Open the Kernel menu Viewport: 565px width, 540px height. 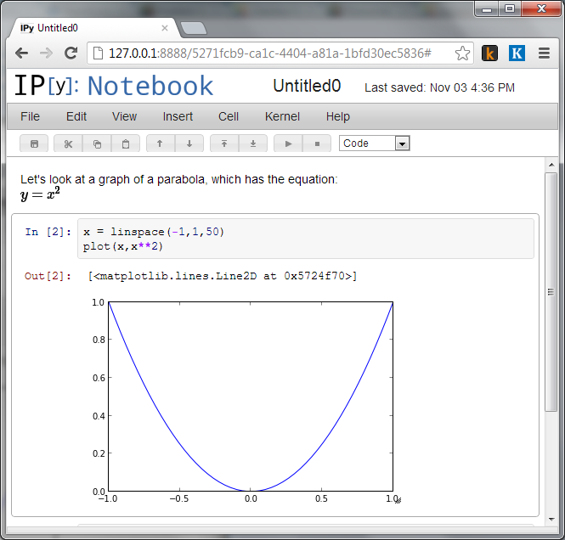pos(282,116)
